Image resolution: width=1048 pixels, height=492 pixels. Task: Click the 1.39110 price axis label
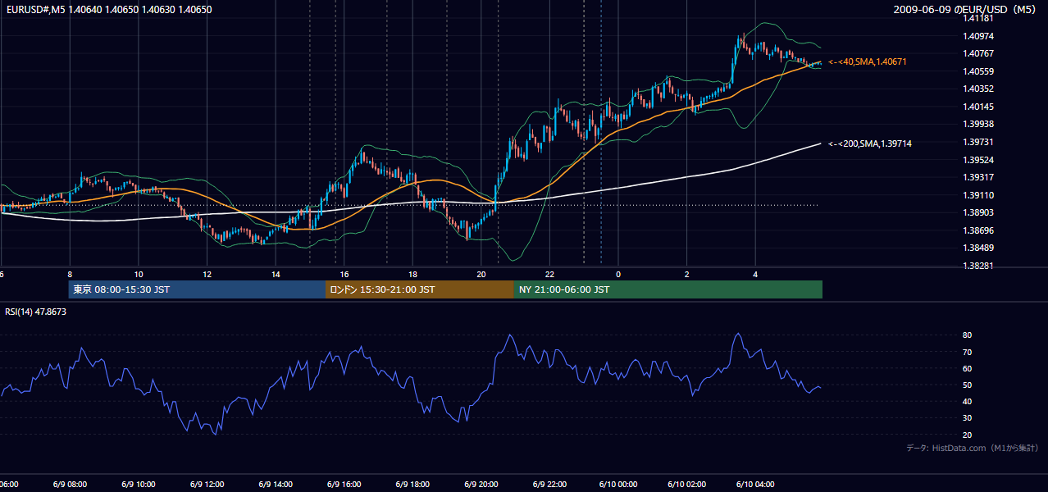[978, 195]
